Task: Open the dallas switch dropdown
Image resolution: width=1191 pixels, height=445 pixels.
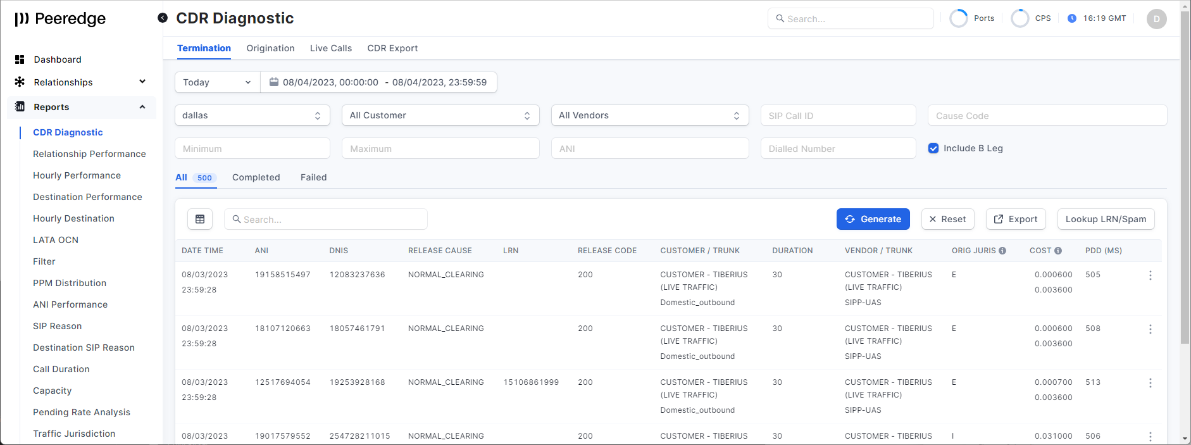Action: click(253, 115)
